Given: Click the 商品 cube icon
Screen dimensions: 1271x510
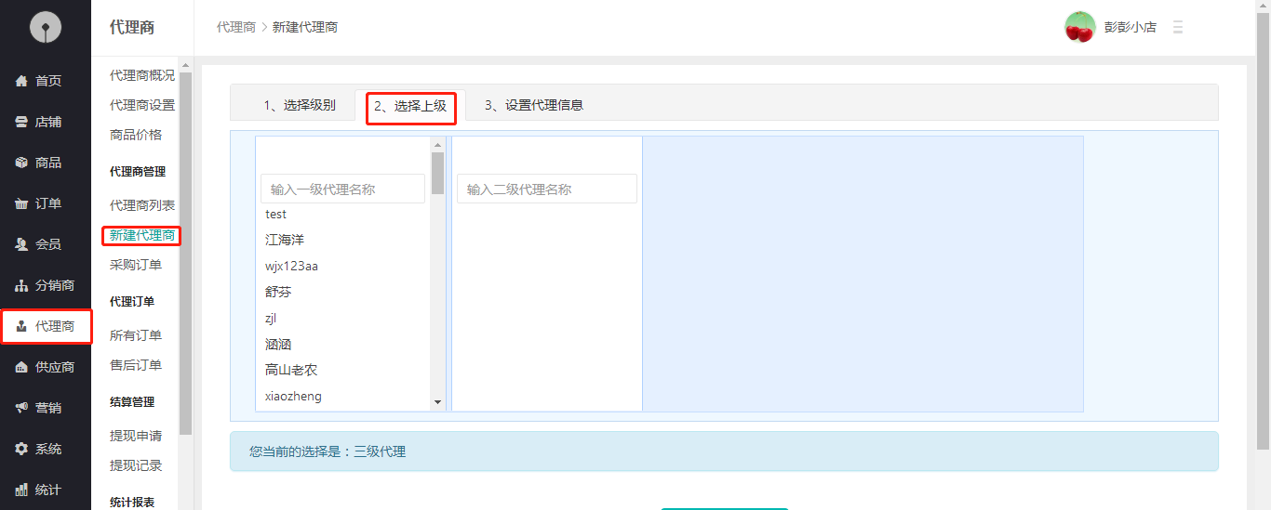Looking at the screenshot, I should (x=21, y=163).
